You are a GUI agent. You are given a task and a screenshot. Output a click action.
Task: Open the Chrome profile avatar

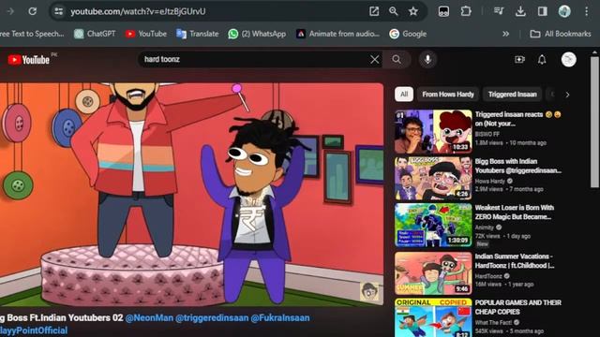[x=564, y=11]
